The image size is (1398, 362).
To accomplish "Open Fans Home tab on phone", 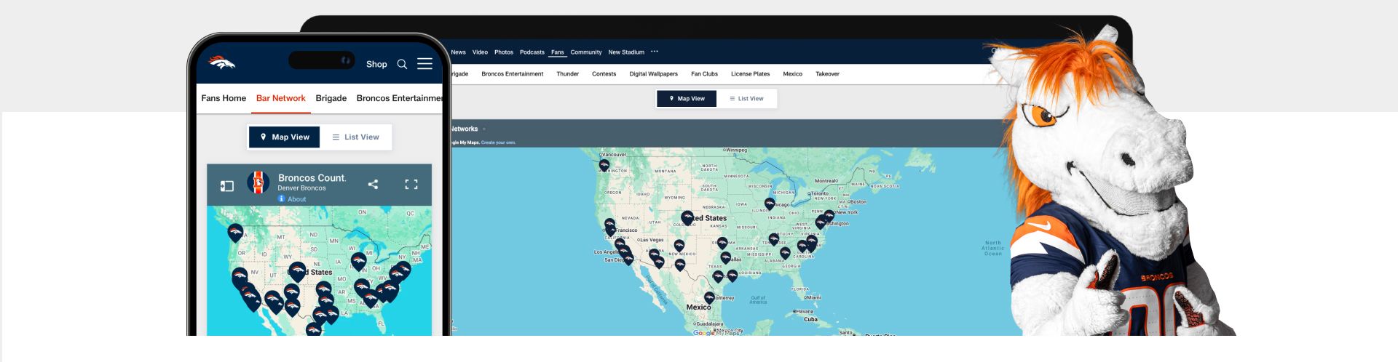I will [224, 98].
